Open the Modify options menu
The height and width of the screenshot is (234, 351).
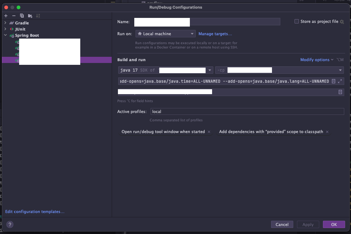click(315, 60)
